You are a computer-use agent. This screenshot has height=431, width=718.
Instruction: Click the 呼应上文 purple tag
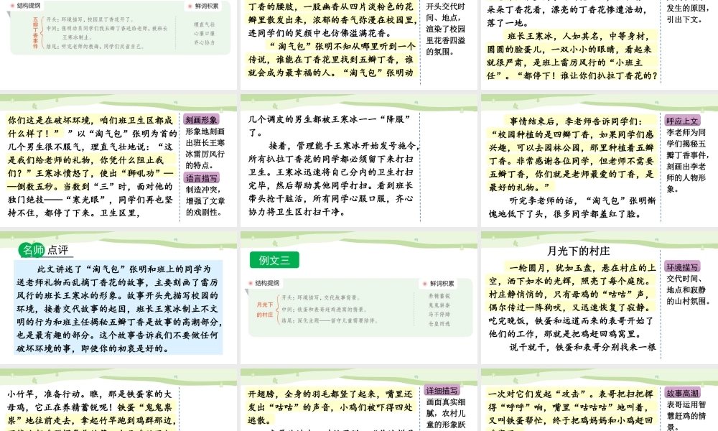click(x=682, y=121)
